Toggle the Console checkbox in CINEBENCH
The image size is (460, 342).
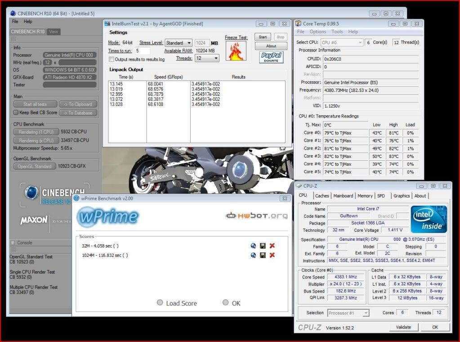coord(13,243)
